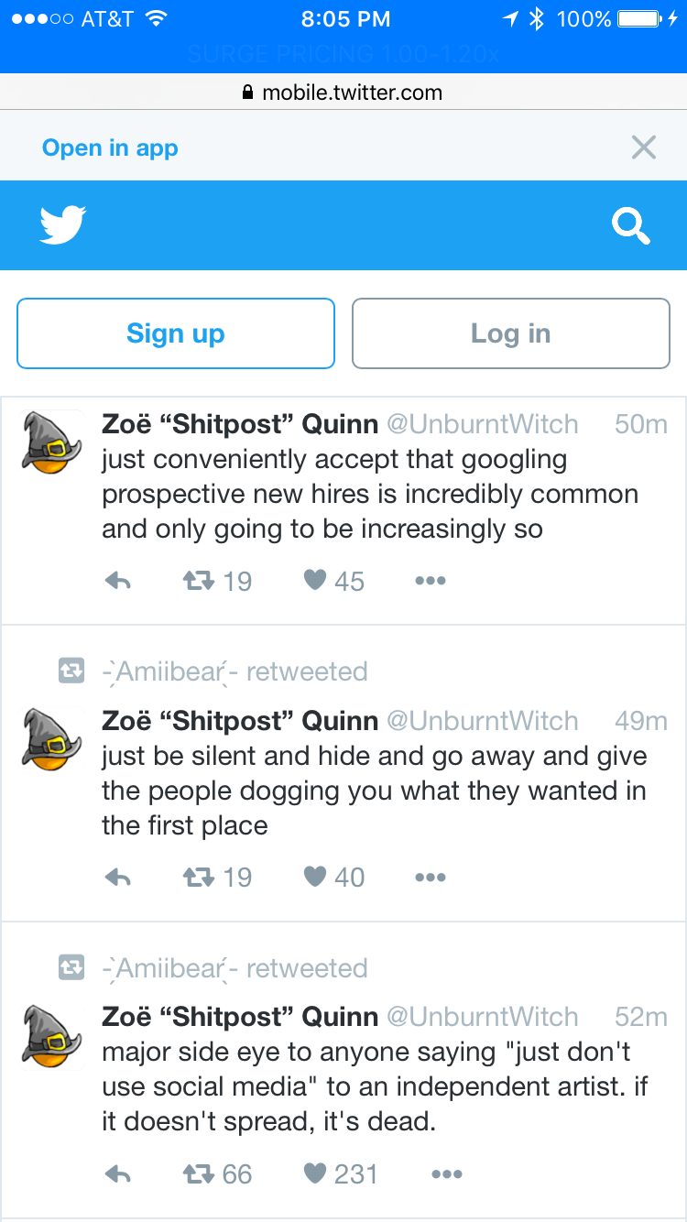Like the tweet with 231 likes

(x=315, y=1173)
